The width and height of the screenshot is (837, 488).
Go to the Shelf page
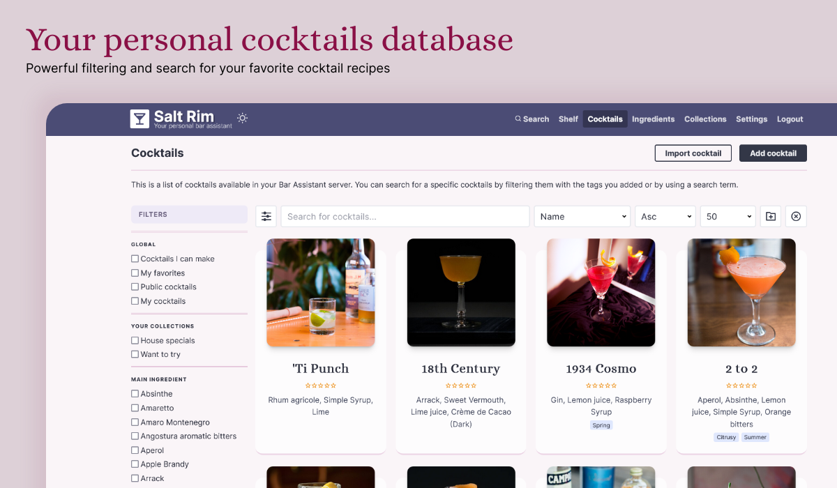568,119
